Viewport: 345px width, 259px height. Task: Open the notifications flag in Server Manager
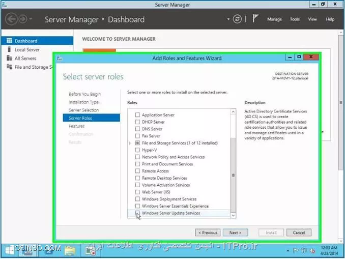pyautogui.click(x=255, y=18)
